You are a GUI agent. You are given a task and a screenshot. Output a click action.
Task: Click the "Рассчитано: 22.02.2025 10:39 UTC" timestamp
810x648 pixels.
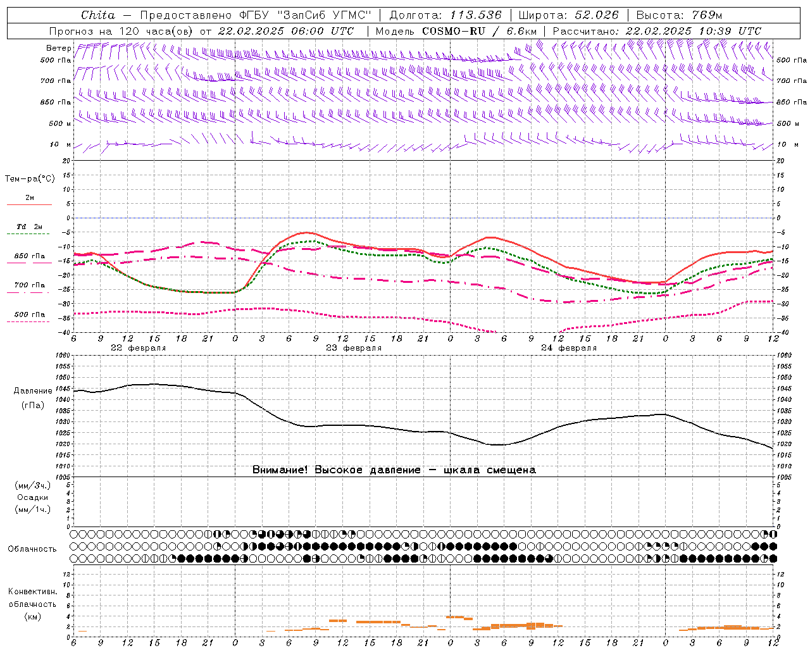(x=657, y=31)
